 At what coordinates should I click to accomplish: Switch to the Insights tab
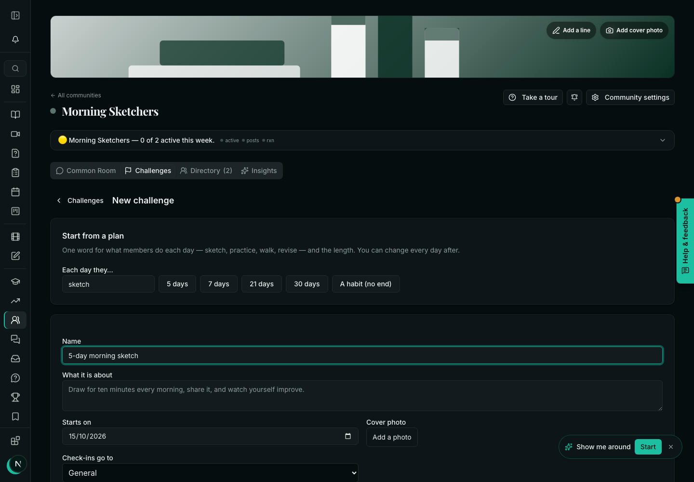click(x=259, y=171)
